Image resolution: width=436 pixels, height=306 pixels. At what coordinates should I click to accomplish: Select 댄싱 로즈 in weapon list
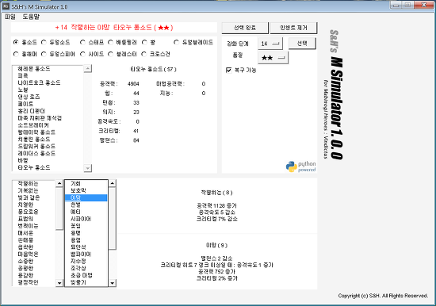tap(29, 97)
